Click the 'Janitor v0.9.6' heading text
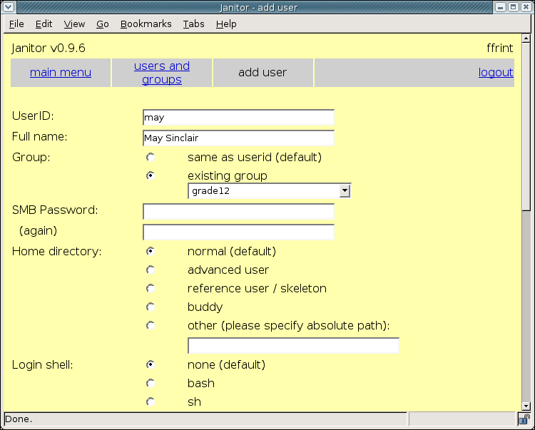This screenshot has width=535, height=430. pos(49,48)
